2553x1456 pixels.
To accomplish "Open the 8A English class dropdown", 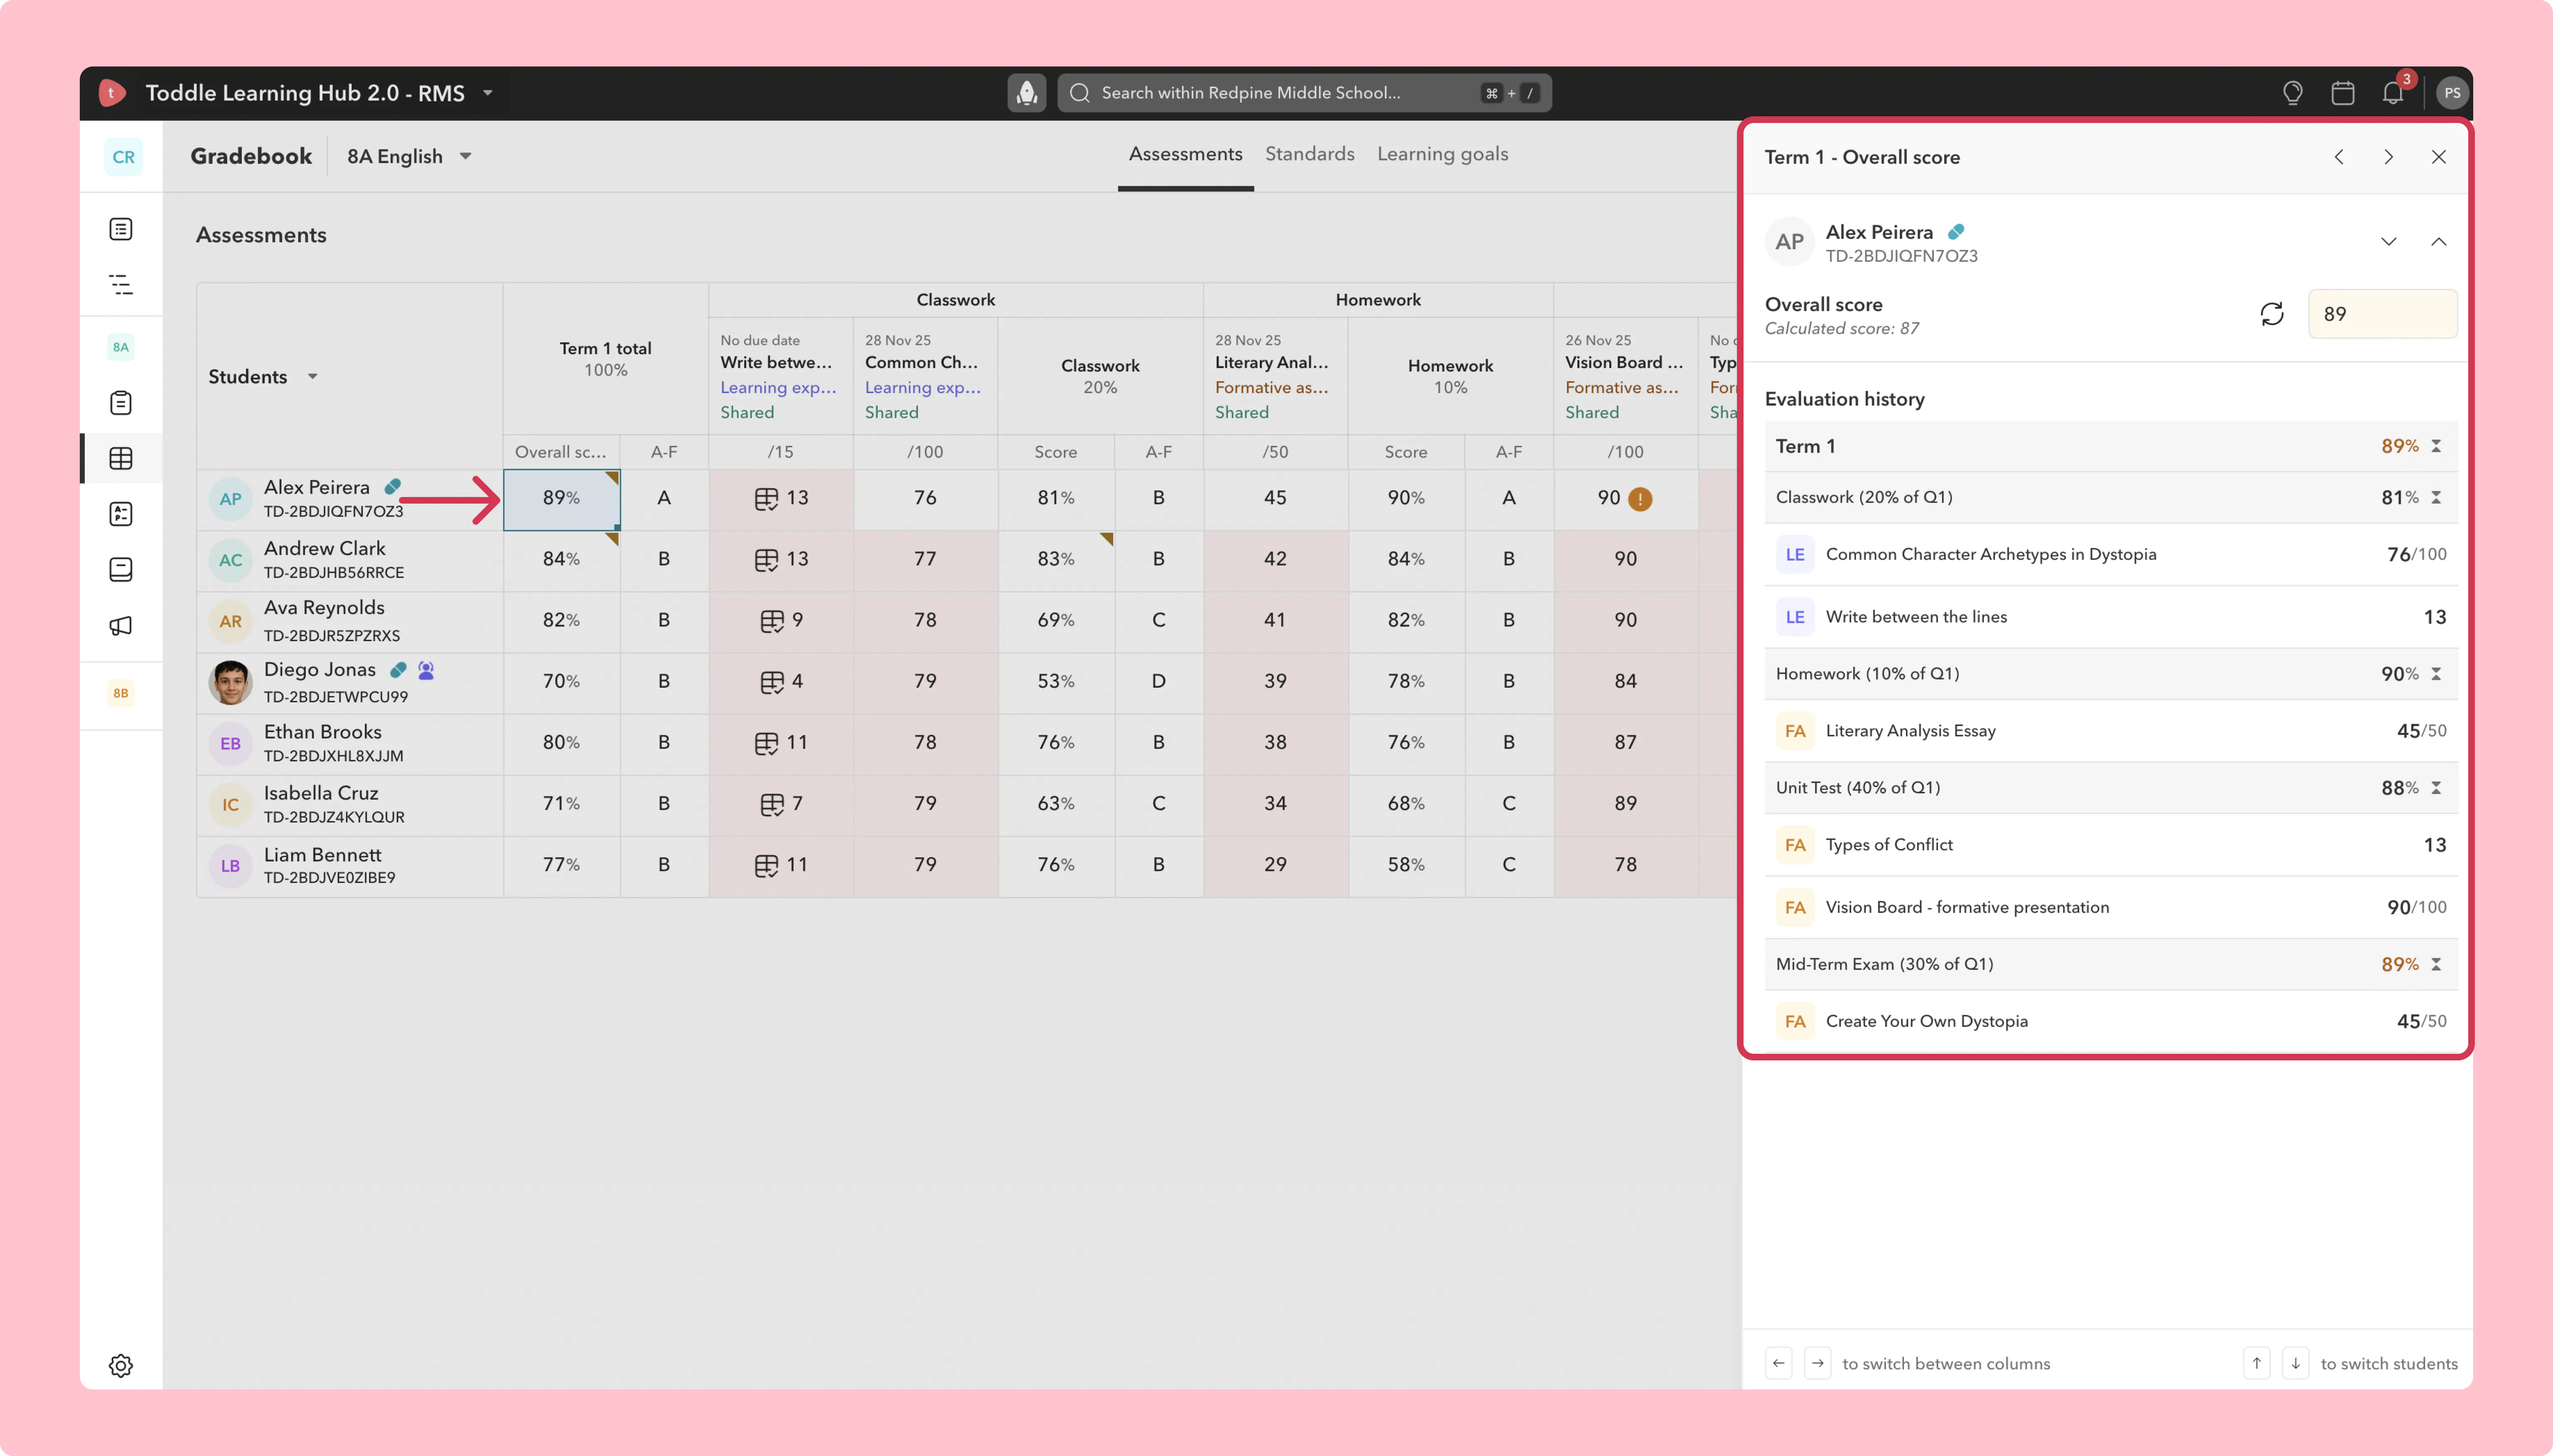I will pyautogui.click(x=465, y=156).
